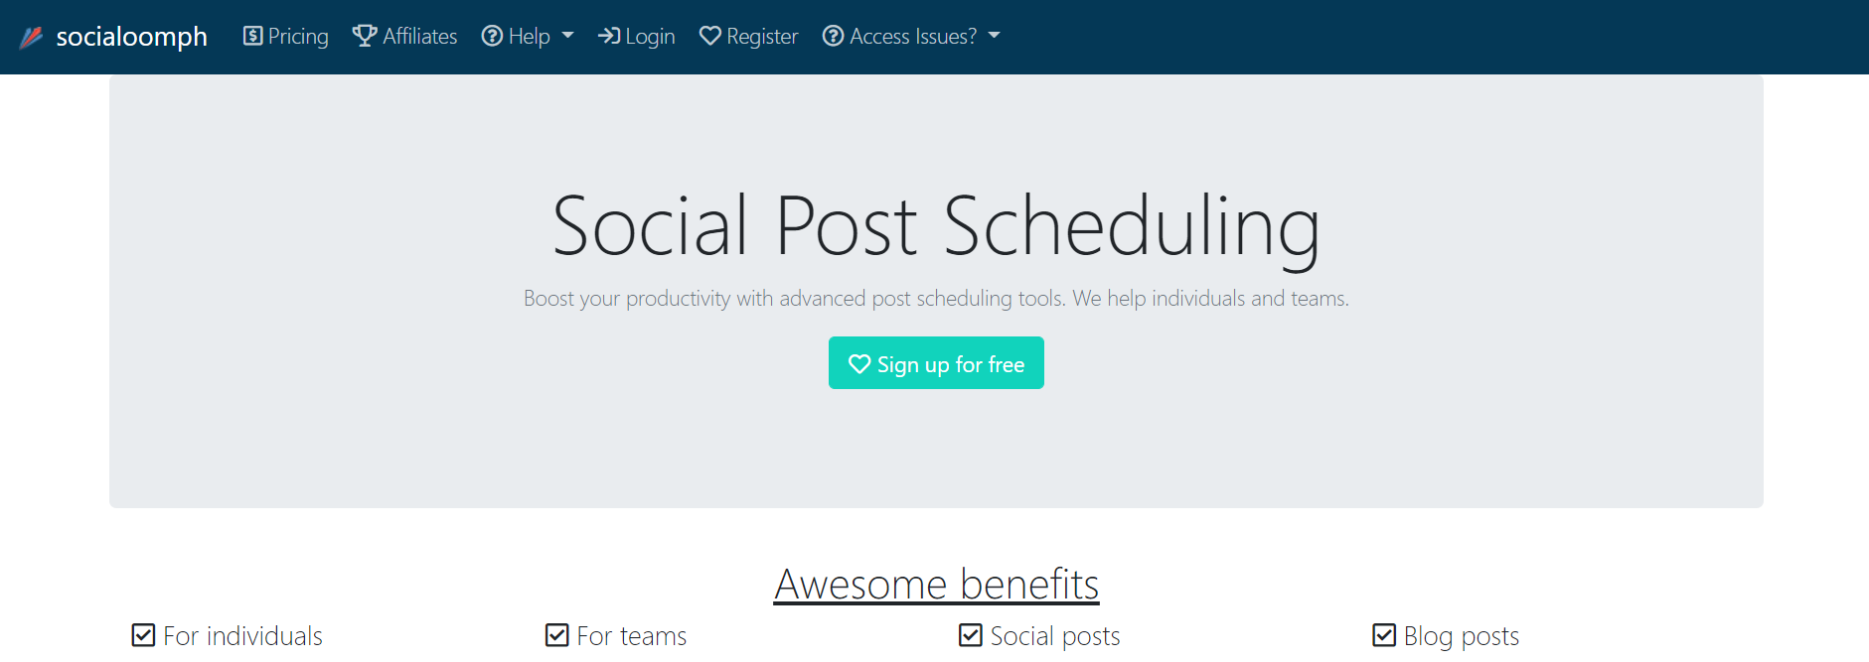Open the Access Issues? menu

pos(911,37)
